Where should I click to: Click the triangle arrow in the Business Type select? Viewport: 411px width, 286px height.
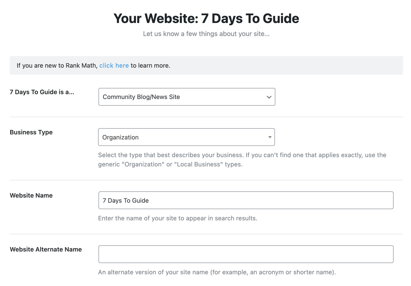270,137
